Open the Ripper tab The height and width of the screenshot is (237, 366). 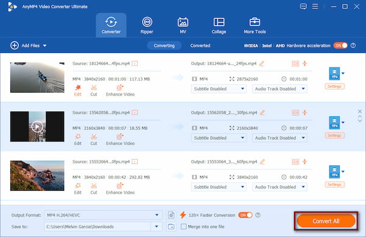pos(147,25)
